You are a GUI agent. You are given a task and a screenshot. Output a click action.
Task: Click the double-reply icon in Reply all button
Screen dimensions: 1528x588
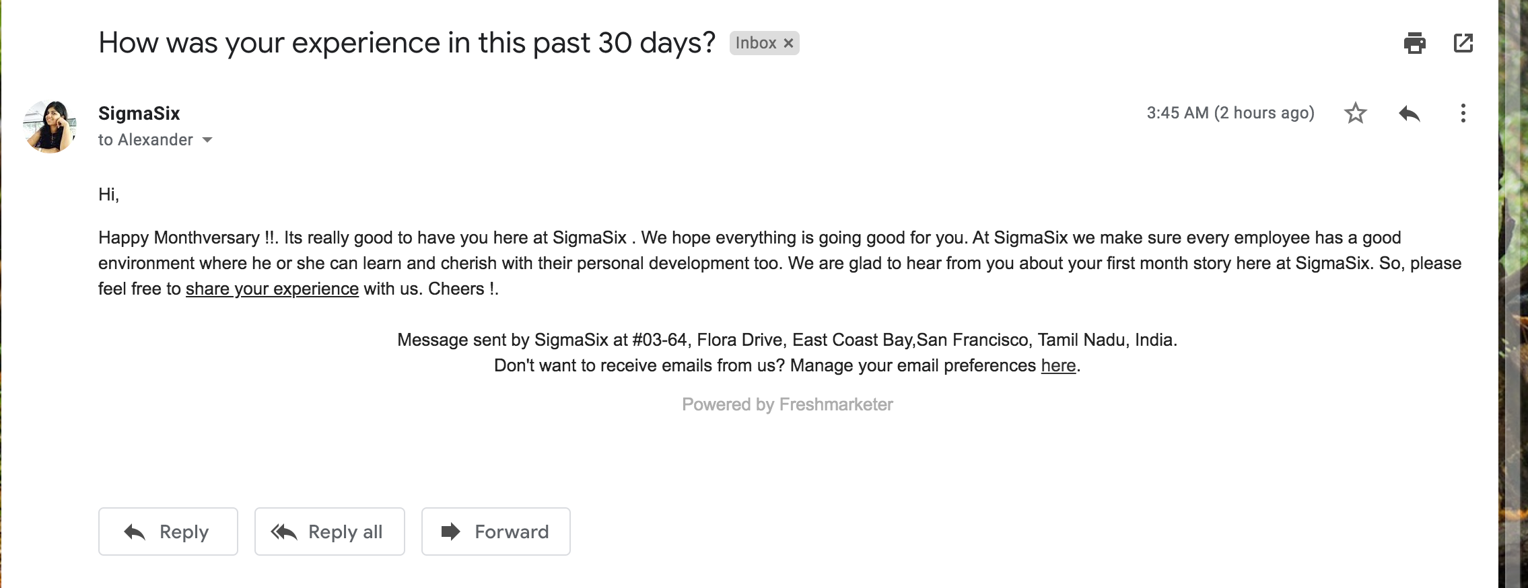pyautogui.click(x=283, y=531)
